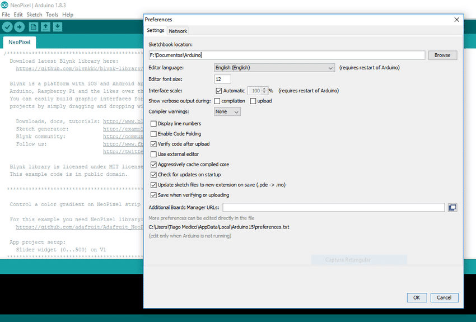Viewport: 476px width, 322px height.
Task: Click the Sketch generator link in editor
Action: pos(123,129)
